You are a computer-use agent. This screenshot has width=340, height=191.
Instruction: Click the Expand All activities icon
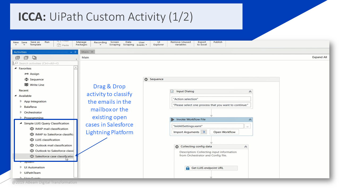(x=18, y=58)
